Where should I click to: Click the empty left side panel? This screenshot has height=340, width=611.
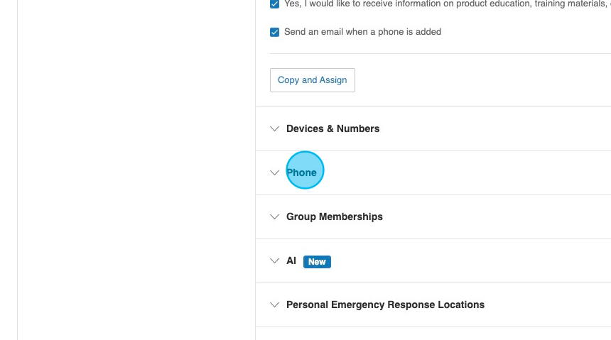[135, 170]
